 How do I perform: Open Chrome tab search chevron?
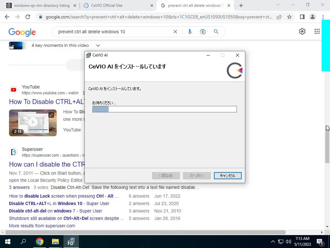tap(278, 5)
